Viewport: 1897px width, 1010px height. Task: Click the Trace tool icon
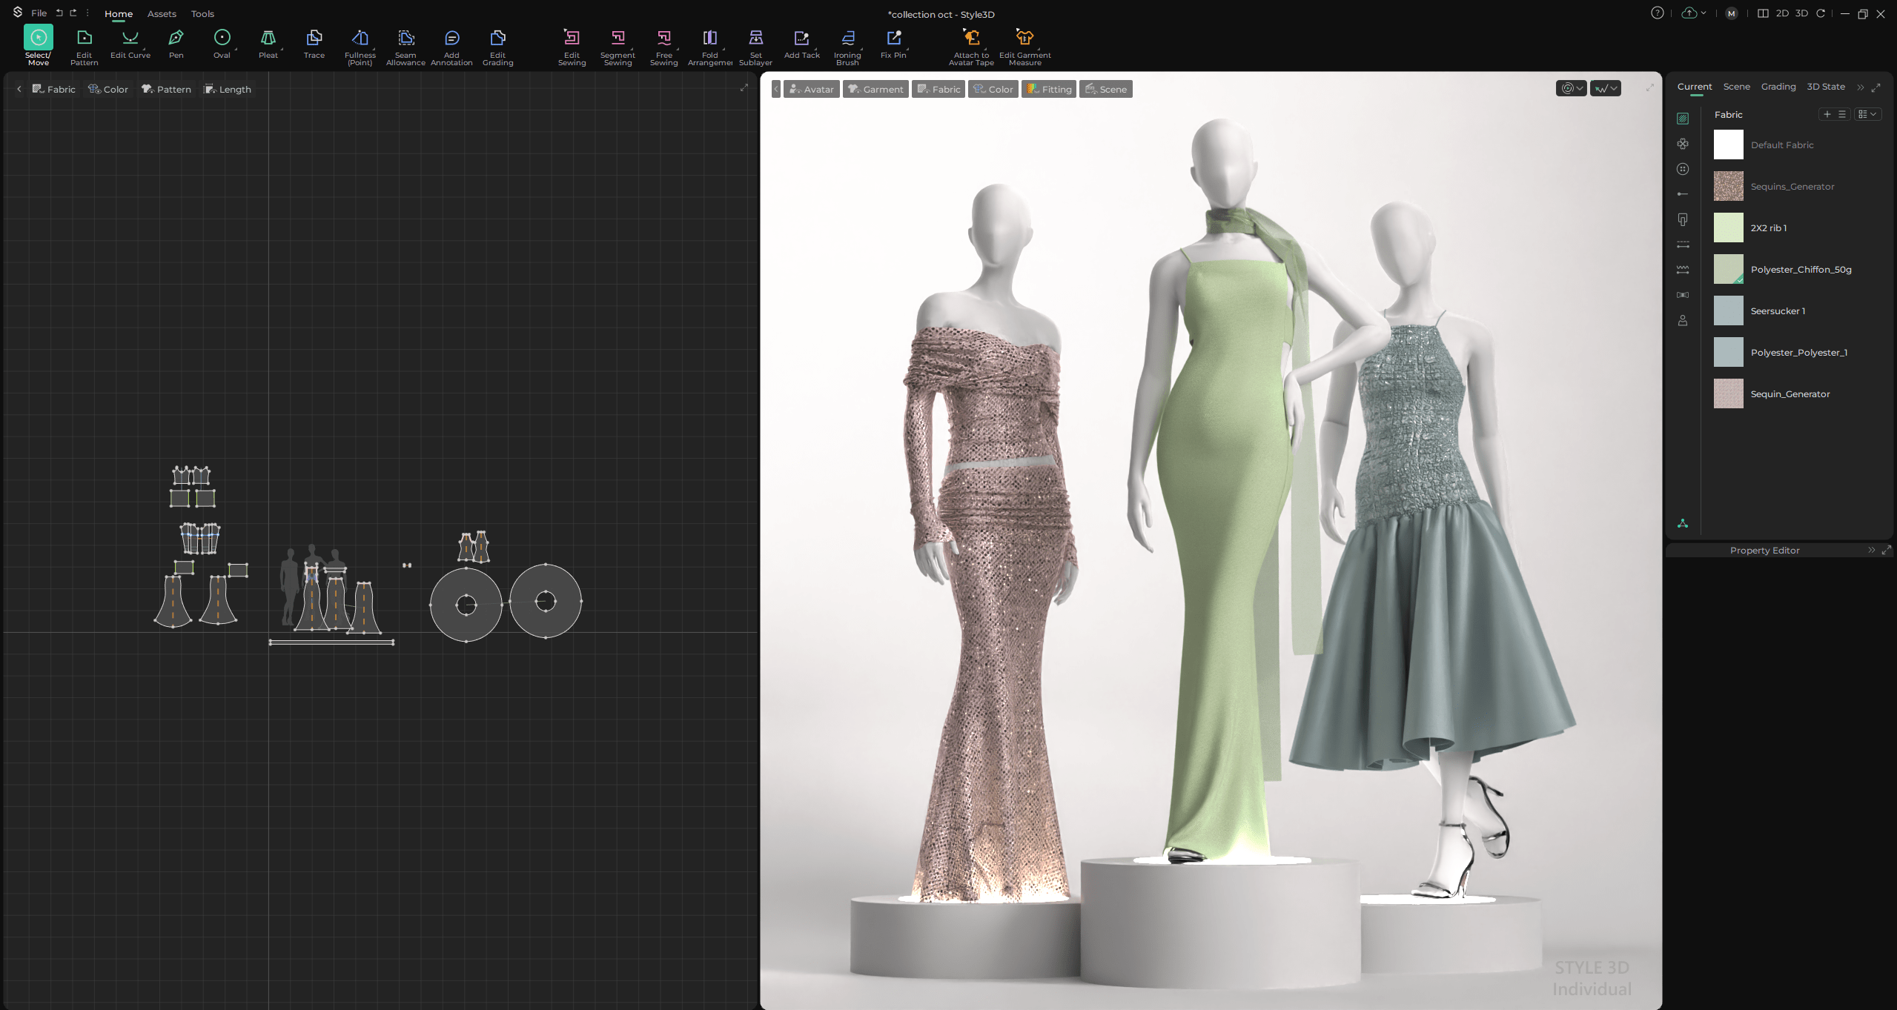tap(314, 39)
